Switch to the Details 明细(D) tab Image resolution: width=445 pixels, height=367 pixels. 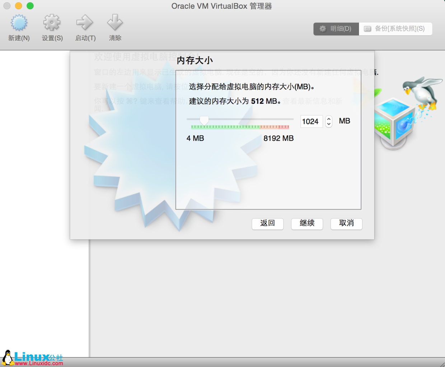pyautogui.click(x=336, y=29)
